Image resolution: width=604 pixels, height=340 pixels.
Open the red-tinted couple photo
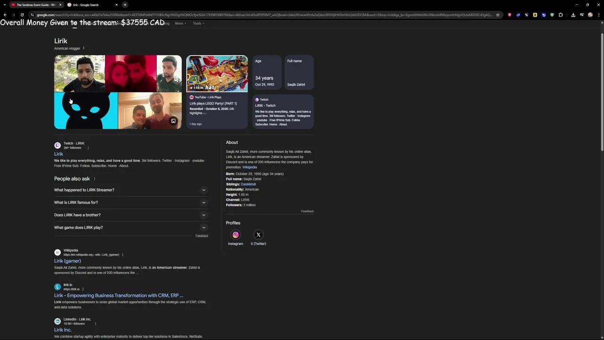click(x=131, y=73)
